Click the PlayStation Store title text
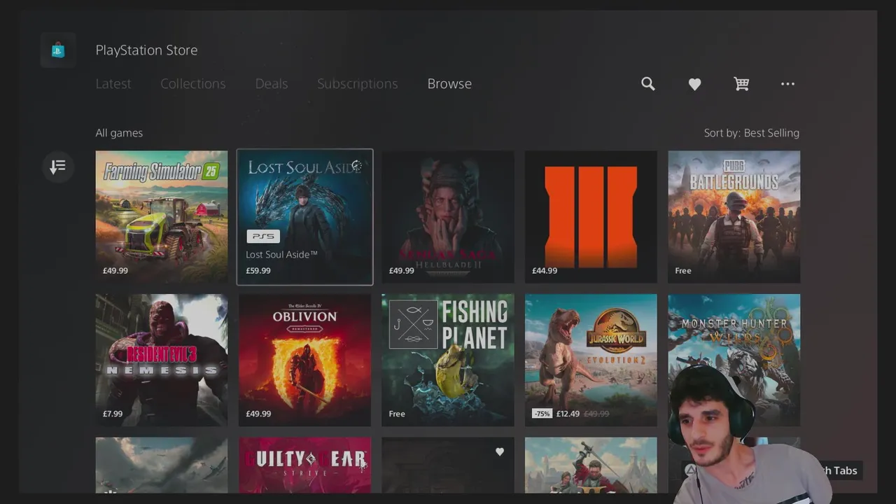This screenshot has height=504, width=896. tap(146, 50)
